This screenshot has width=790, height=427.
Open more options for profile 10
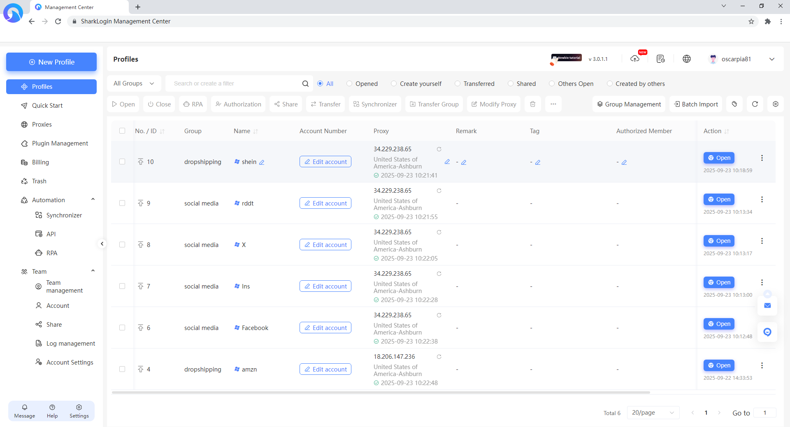click(x=762, y=158)
